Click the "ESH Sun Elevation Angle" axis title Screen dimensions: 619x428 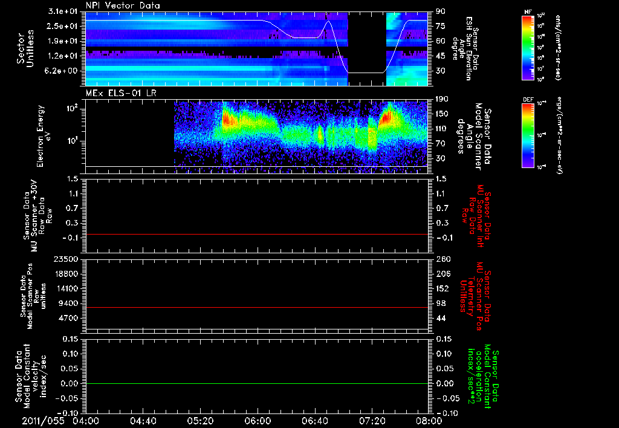[x=466, y=48]
